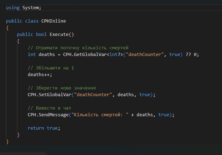Click the comment "Збільшити на 1"
Viewport: 222px width, 155px height.
tap(51, 68)
